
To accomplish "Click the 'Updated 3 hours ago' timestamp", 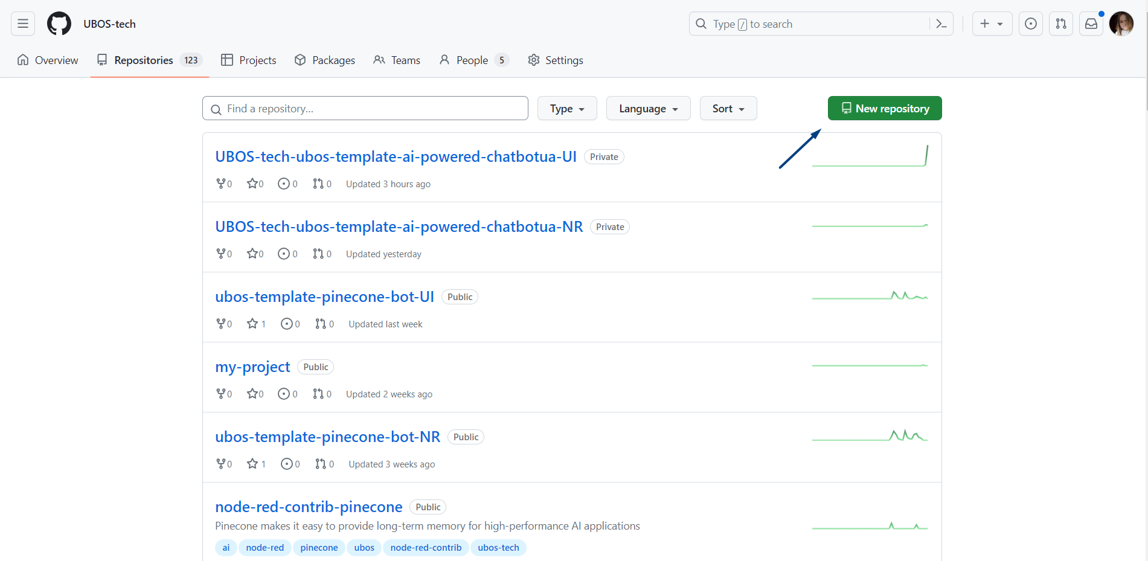I will [x=388, y=184].
